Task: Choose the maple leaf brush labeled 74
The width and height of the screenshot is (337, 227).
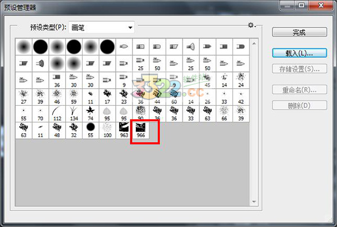Action: 90,114
